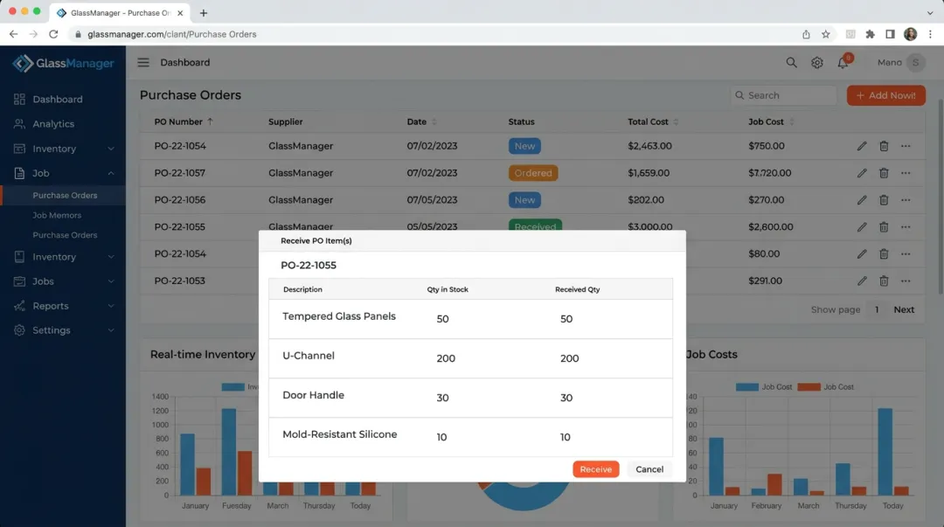
Task: Open the settings gear in header
Action: click(817, 63)
